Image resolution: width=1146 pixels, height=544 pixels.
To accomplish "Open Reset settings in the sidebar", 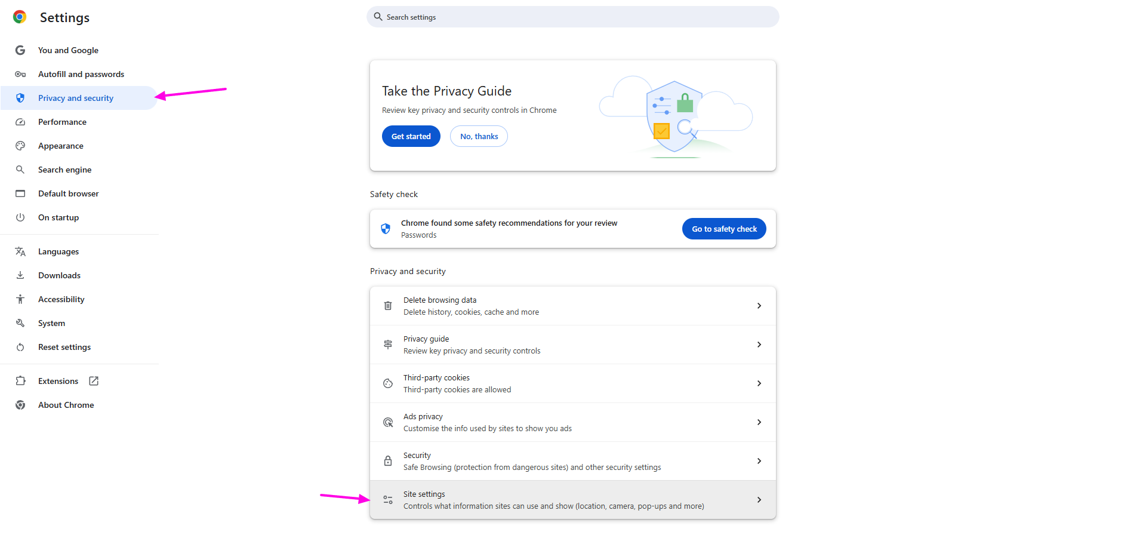I will 64,347.
